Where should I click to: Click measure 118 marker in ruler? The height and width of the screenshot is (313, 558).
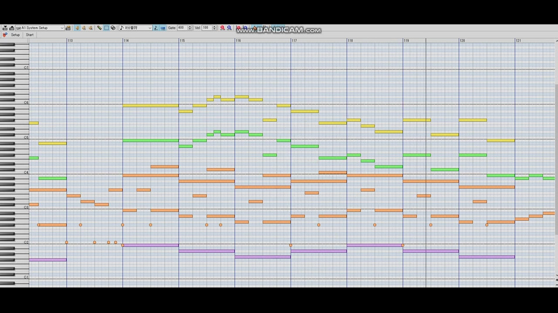tap(350, 41)
